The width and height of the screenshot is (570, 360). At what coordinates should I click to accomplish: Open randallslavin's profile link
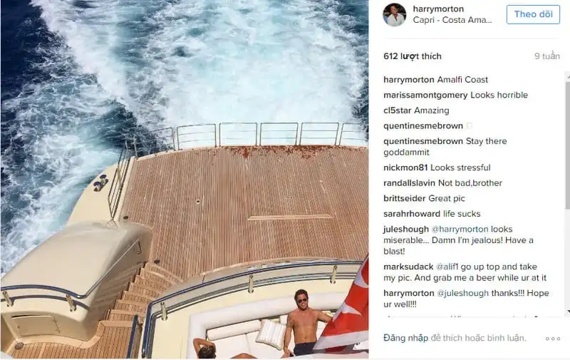(409, 183)
